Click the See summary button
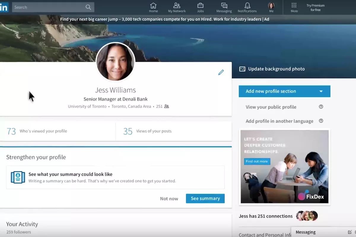Screen dimensions: 356x237 tap(205, 198)
